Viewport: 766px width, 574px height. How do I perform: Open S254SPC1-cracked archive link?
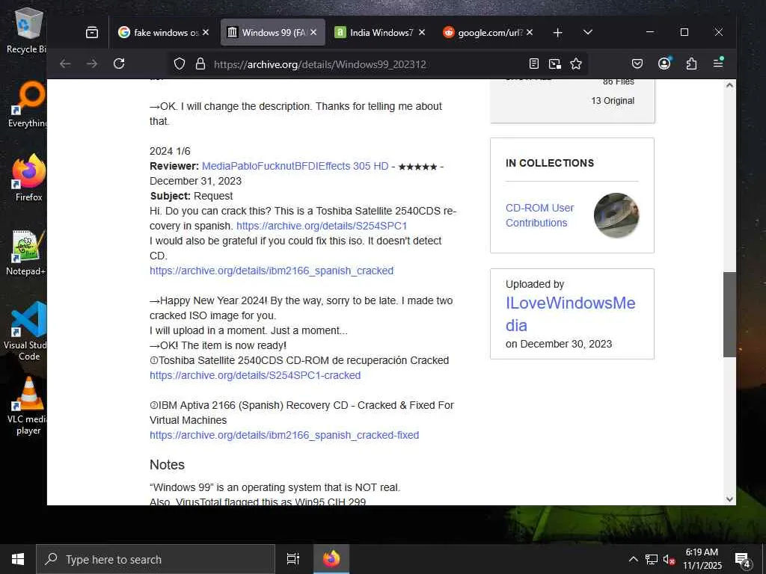point(255,375)
